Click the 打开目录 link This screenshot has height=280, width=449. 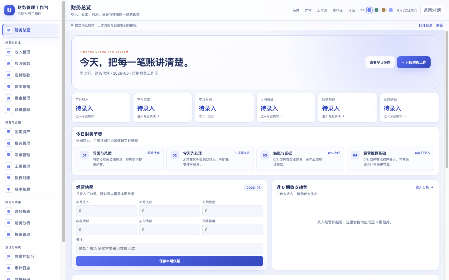click(x=426, y=25)
